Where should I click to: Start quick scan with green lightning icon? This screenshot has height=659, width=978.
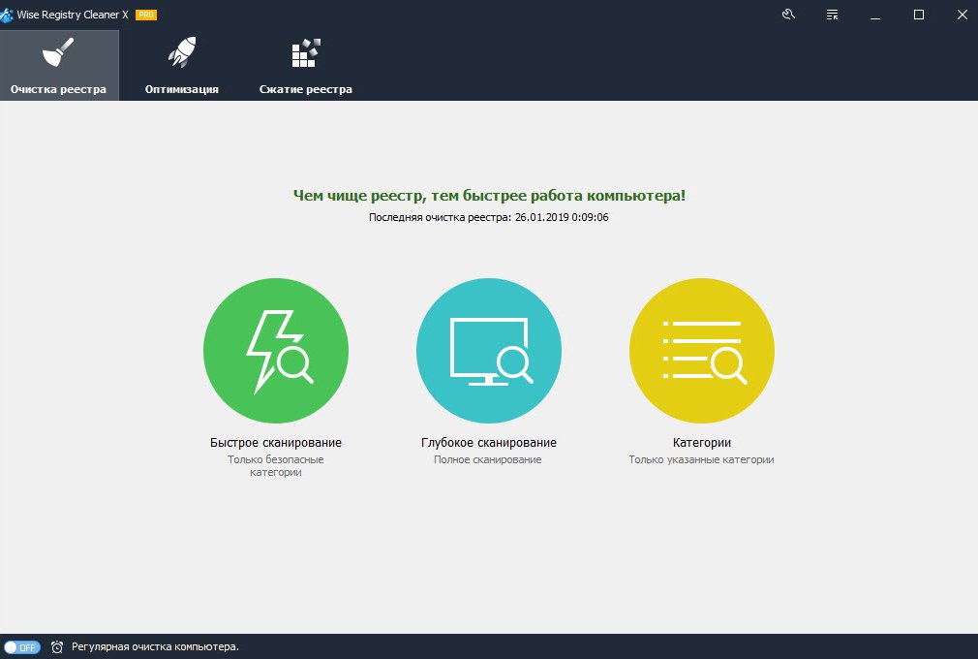[276, 351]
